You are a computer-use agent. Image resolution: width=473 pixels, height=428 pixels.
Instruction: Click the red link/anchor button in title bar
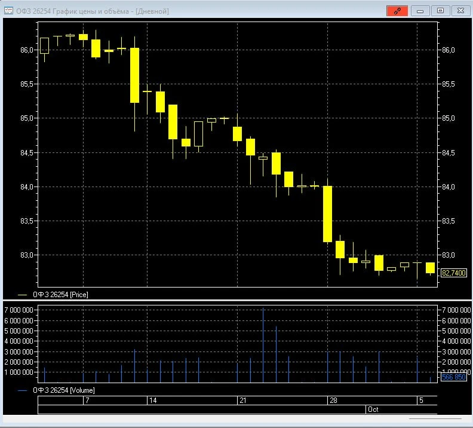(397, 11)
